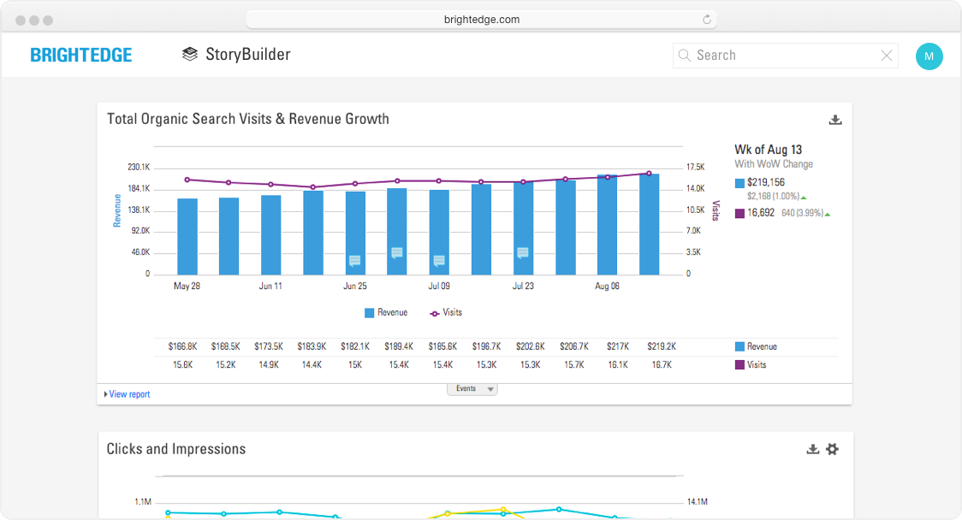This screenshot has height=520, width=962.
Task: Open the comment icon on Jun 25 bar
Action: click(354, 261)
